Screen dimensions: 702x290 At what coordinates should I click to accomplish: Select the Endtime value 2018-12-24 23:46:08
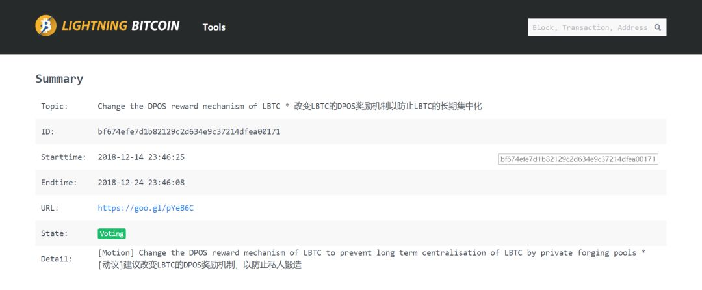tap(141, 183)
